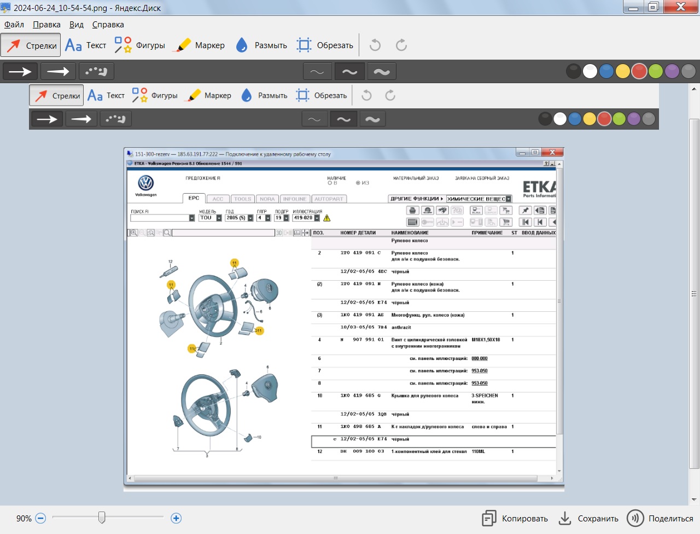Choose the dotted curved arrow style in the main bar

pyautogui.click(x=96, y=71)
